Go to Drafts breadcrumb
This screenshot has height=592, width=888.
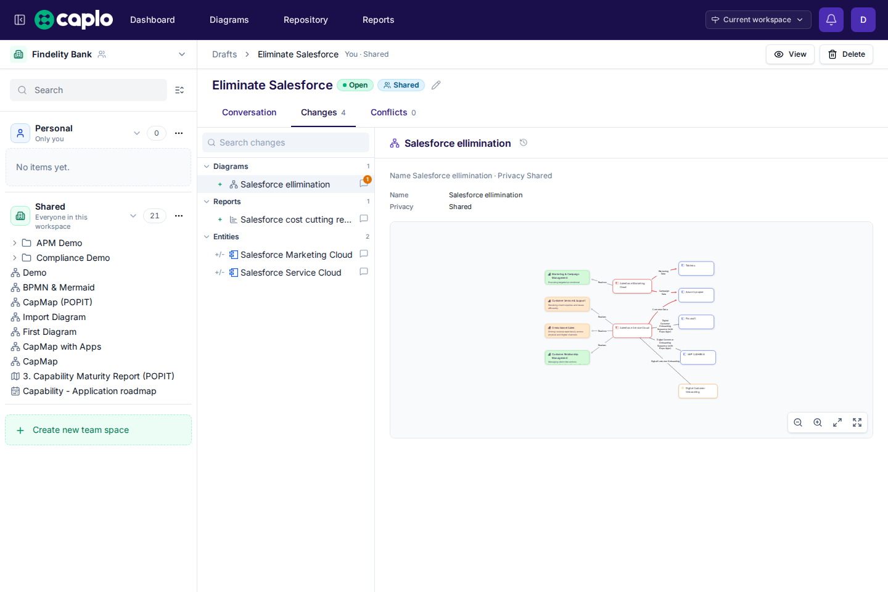click(x=224, y=54)
